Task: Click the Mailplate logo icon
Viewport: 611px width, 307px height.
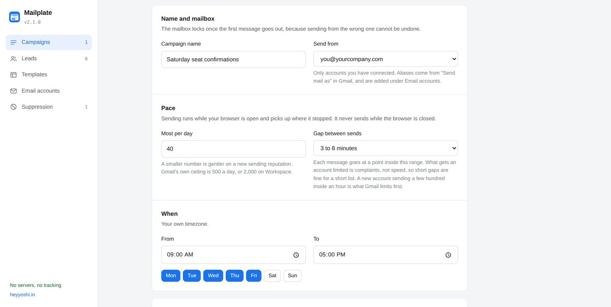Action: pos(15,17)
